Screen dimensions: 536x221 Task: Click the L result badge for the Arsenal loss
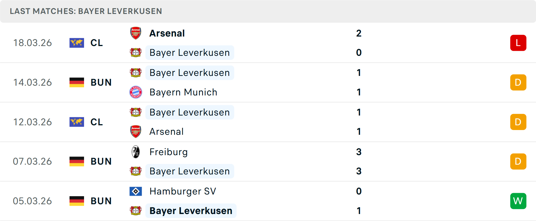(518, 43)
